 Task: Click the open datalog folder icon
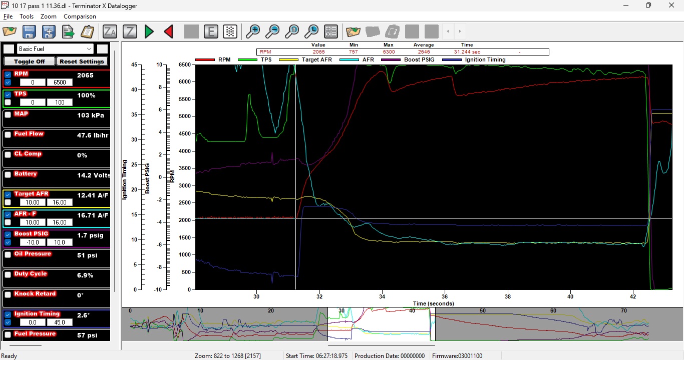click(x=10, y=31)
